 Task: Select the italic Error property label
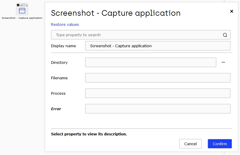point(56,109)
